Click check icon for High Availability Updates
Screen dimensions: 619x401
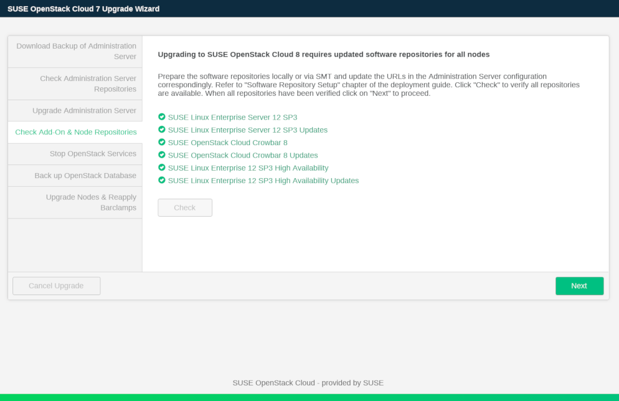coord(162,181)
